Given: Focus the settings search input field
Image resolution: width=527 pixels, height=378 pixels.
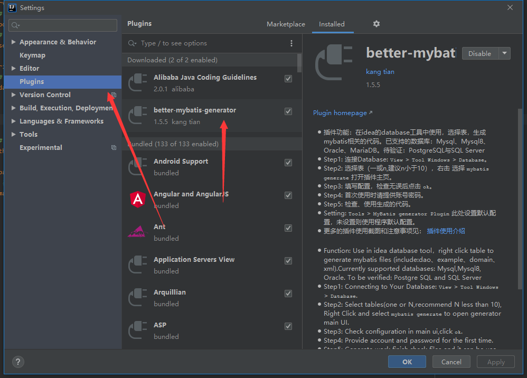Looking at the screenshot, I should click(63, 25).
